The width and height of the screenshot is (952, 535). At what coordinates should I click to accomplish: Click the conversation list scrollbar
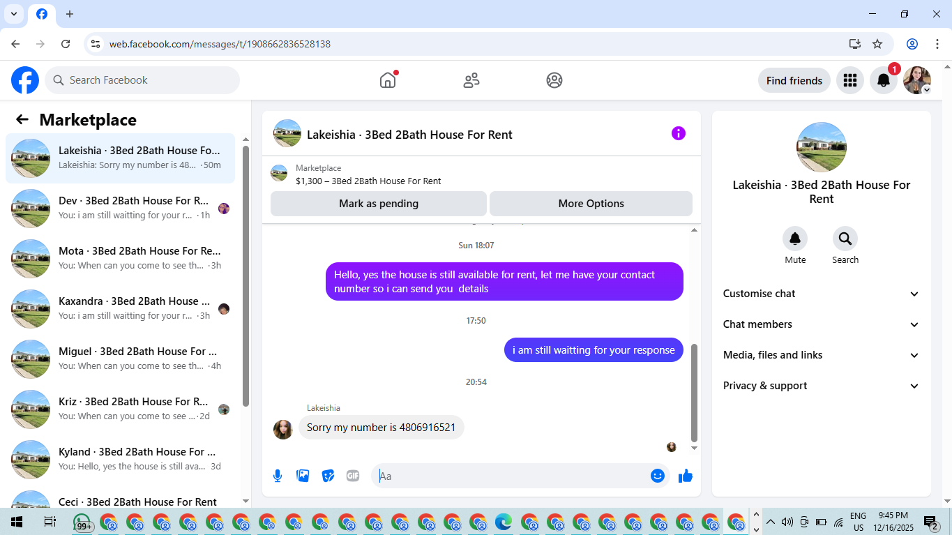(x=245, y=276)
